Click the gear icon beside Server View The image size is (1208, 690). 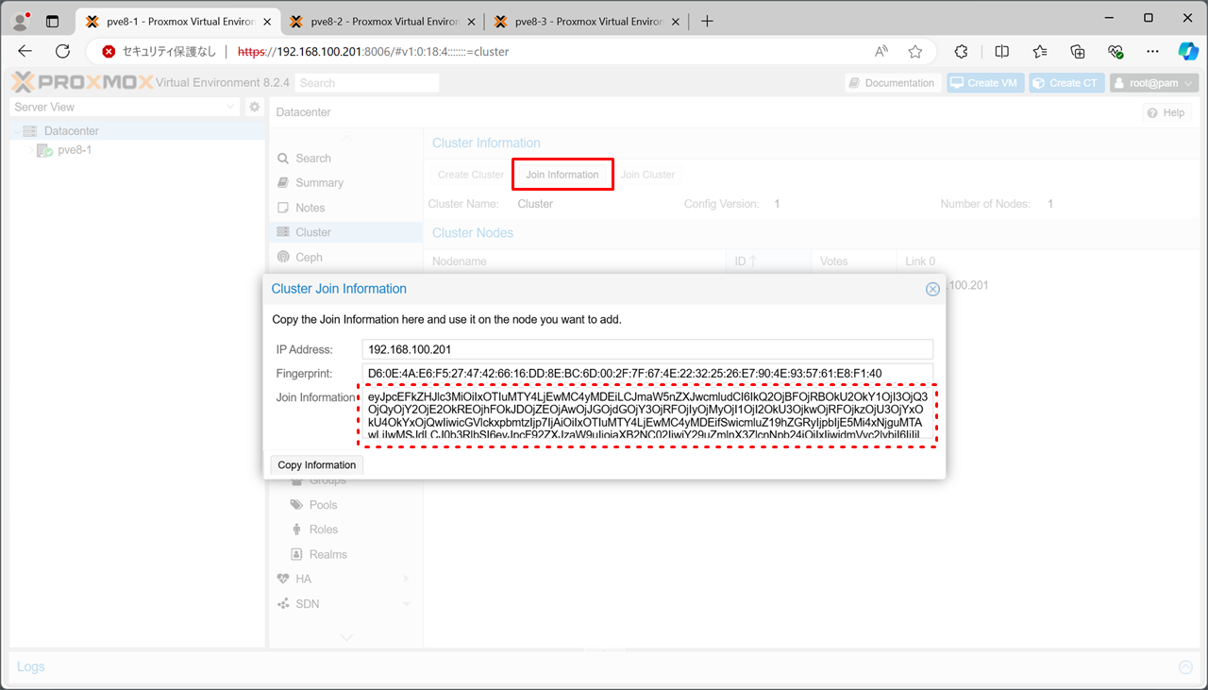(254, 108)
